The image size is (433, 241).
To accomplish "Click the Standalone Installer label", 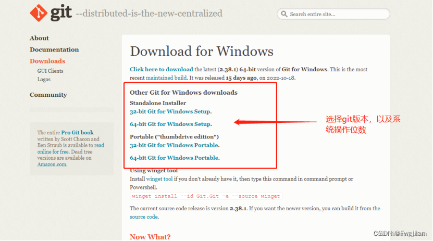I will click(x=158, y=103).
